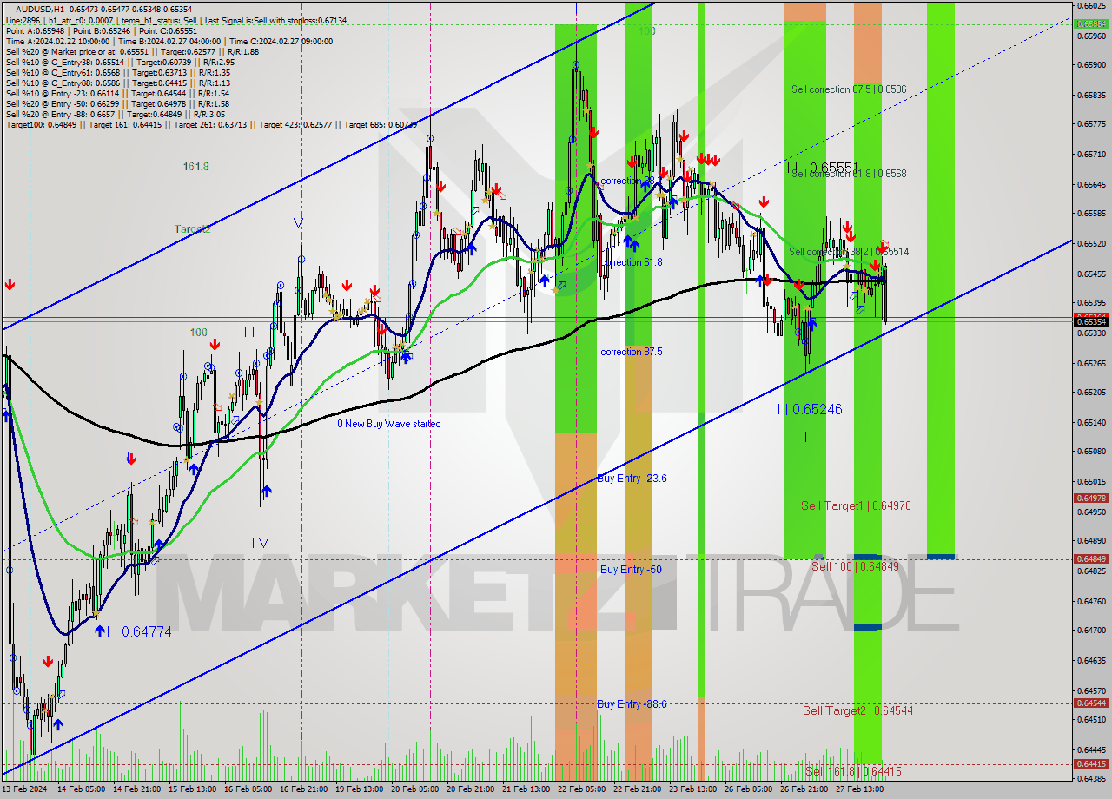Click the 0.64635 price axis label
The image size is (1112, 799).
pyautogui.click(x=1092, y=661)
